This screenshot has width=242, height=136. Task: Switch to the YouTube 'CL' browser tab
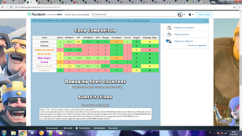click(8, 2)
